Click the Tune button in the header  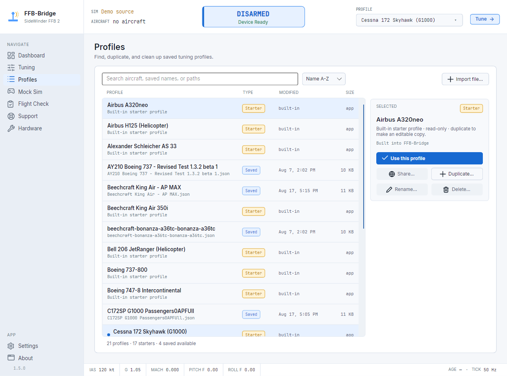tap(485, 19)
